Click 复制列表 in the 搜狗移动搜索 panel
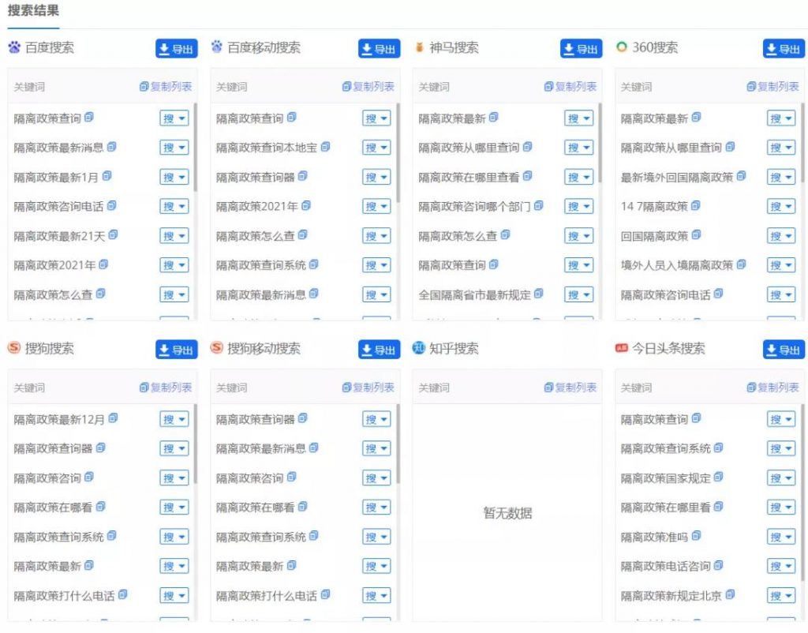 368,387
